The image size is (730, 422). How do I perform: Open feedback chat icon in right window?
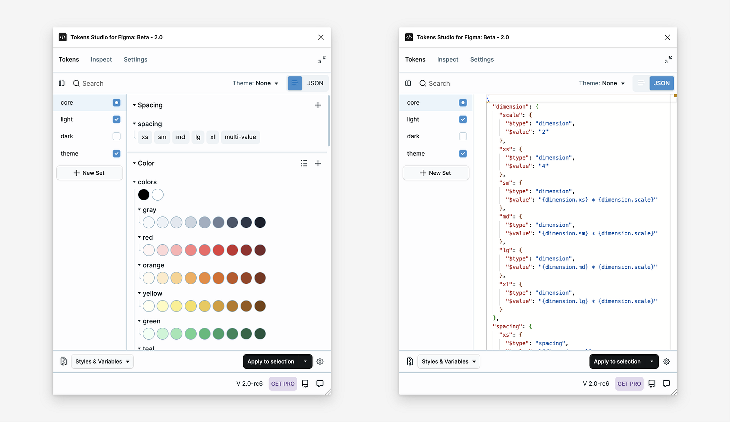pyautogui.click(x=666, y=384)
